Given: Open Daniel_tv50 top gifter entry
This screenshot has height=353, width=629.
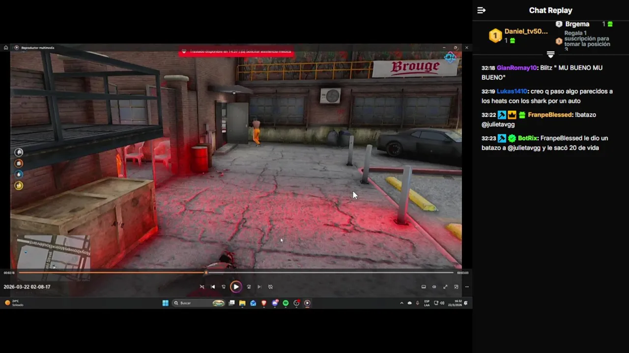Looking at the screenshot, I should tap(526, 31).
